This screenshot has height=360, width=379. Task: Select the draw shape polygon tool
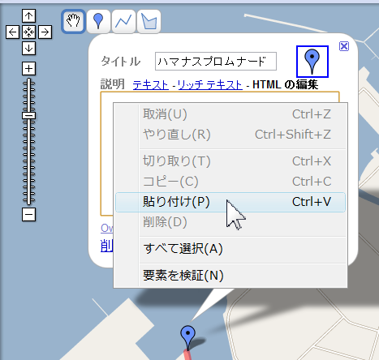tap(149, 21)
